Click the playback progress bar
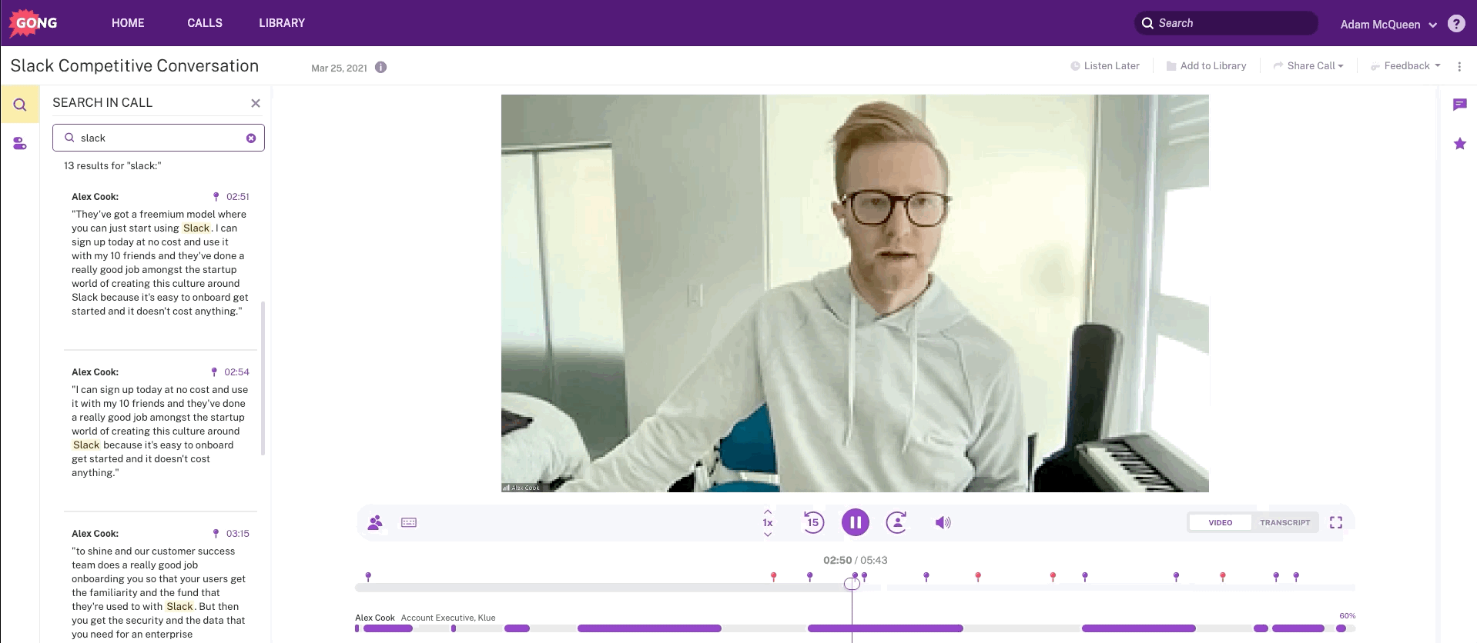Screen dimensions: 1477x643 [x=855, y=588]
